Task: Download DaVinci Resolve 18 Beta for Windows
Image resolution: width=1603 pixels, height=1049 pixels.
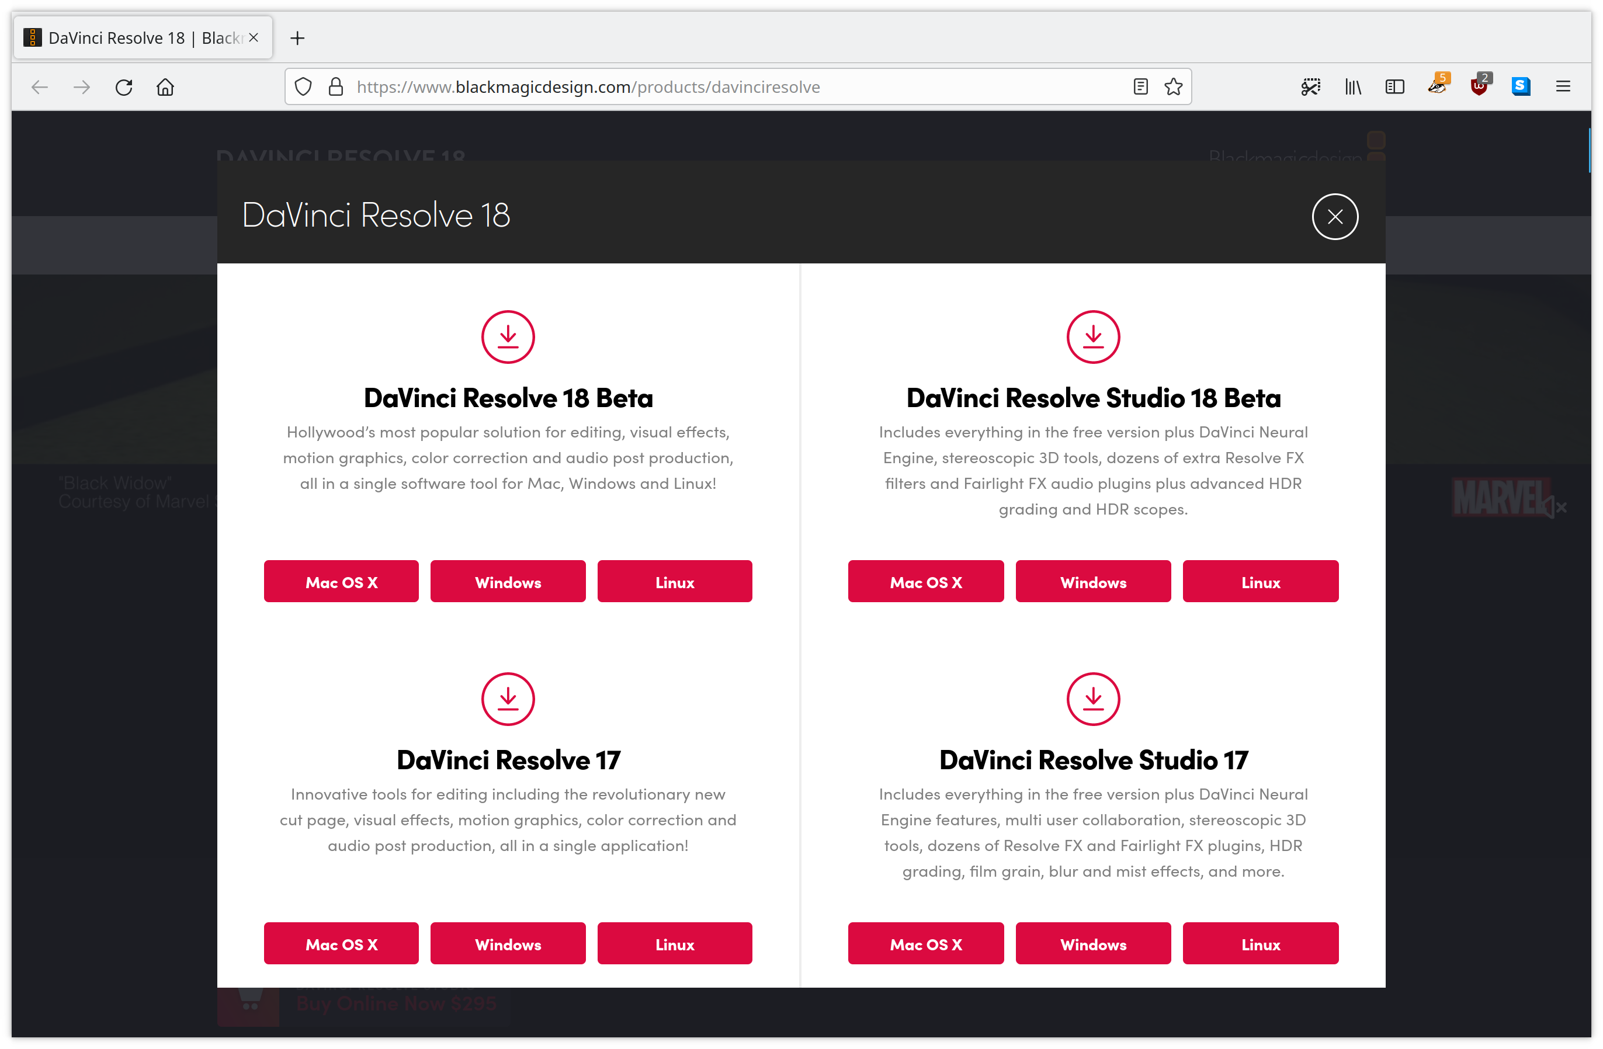Action: point(508,582)
